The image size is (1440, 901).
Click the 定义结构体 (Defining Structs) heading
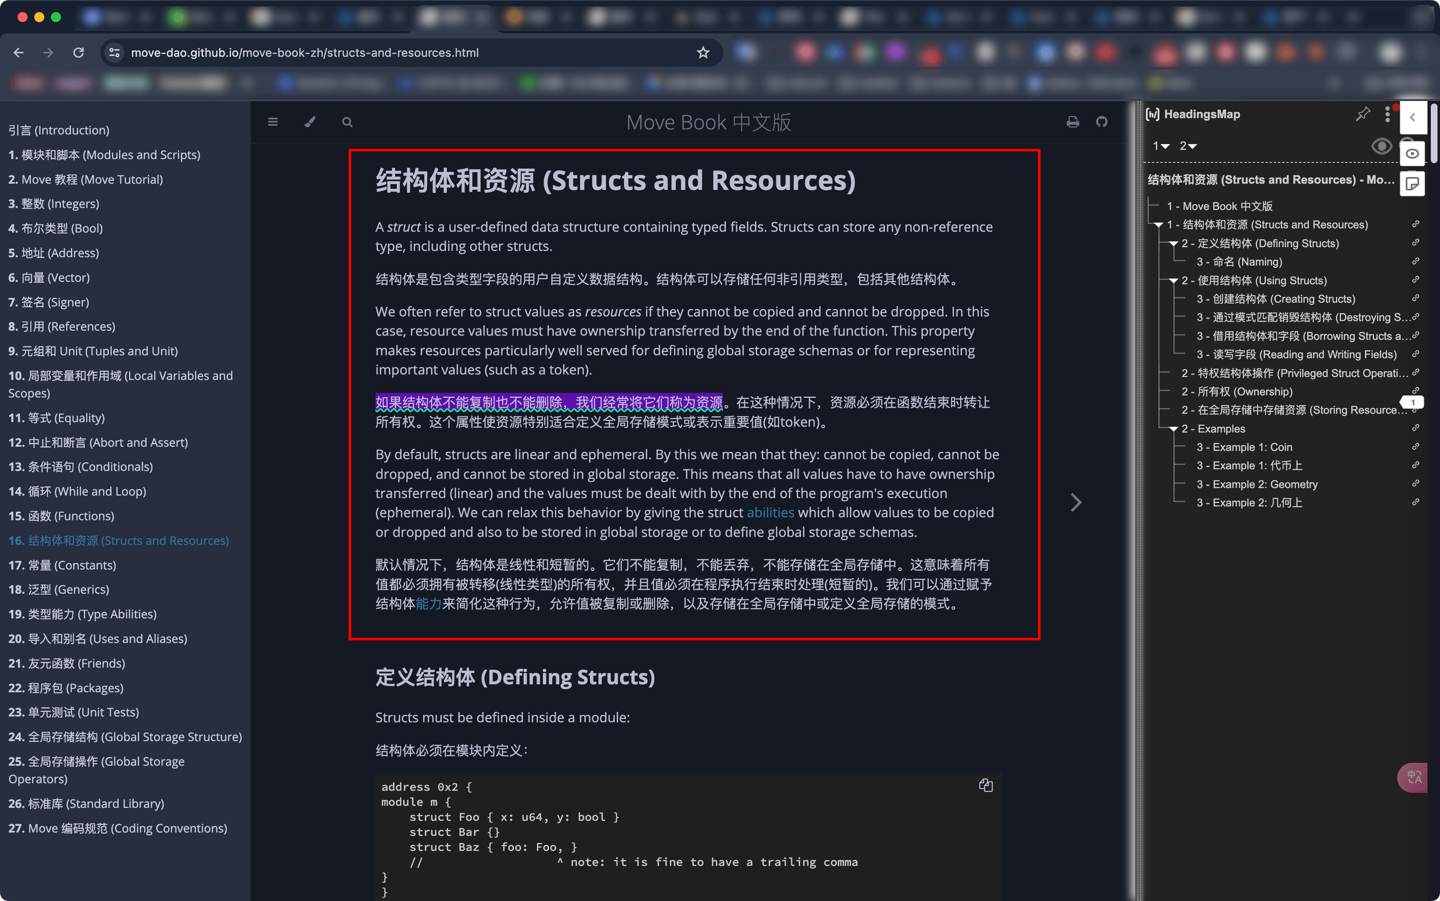tap(515, 677)
